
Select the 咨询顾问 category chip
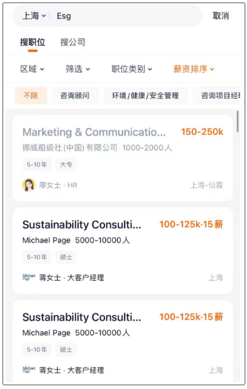coord(75,95)
